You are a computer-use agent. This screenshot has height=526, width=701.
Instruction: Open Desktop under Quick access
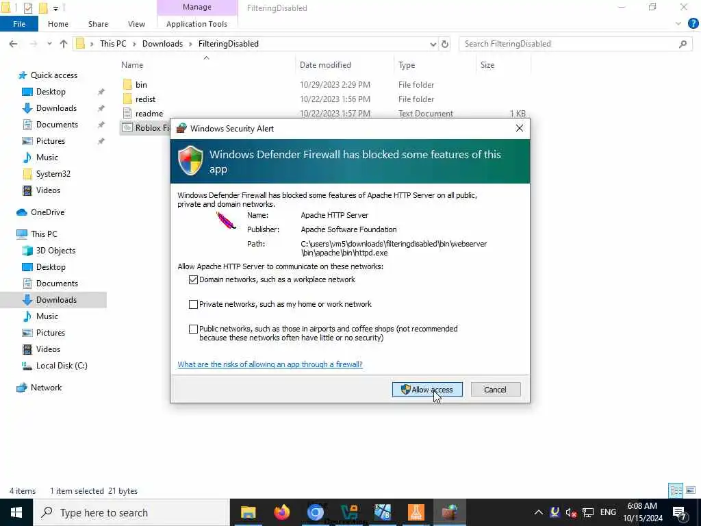[51, 92]
